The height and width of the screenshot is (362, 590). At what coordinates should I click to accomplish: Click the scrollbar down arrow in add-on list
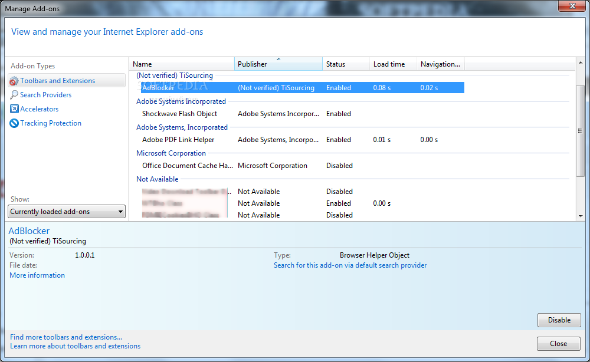[580, 216]
